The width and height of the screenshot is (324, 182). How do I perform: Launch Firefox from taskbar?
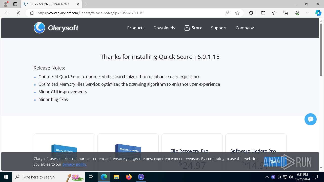pyautogui.click(x=129, y=177)
